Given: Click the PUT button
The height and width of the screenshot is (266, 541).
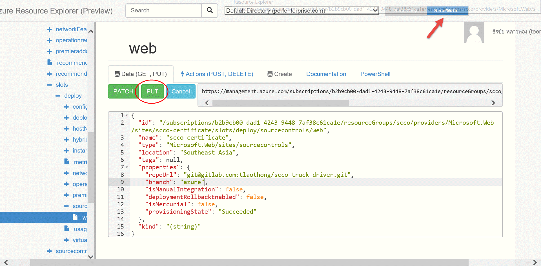Looking at the screenshot, I should 152,91.
